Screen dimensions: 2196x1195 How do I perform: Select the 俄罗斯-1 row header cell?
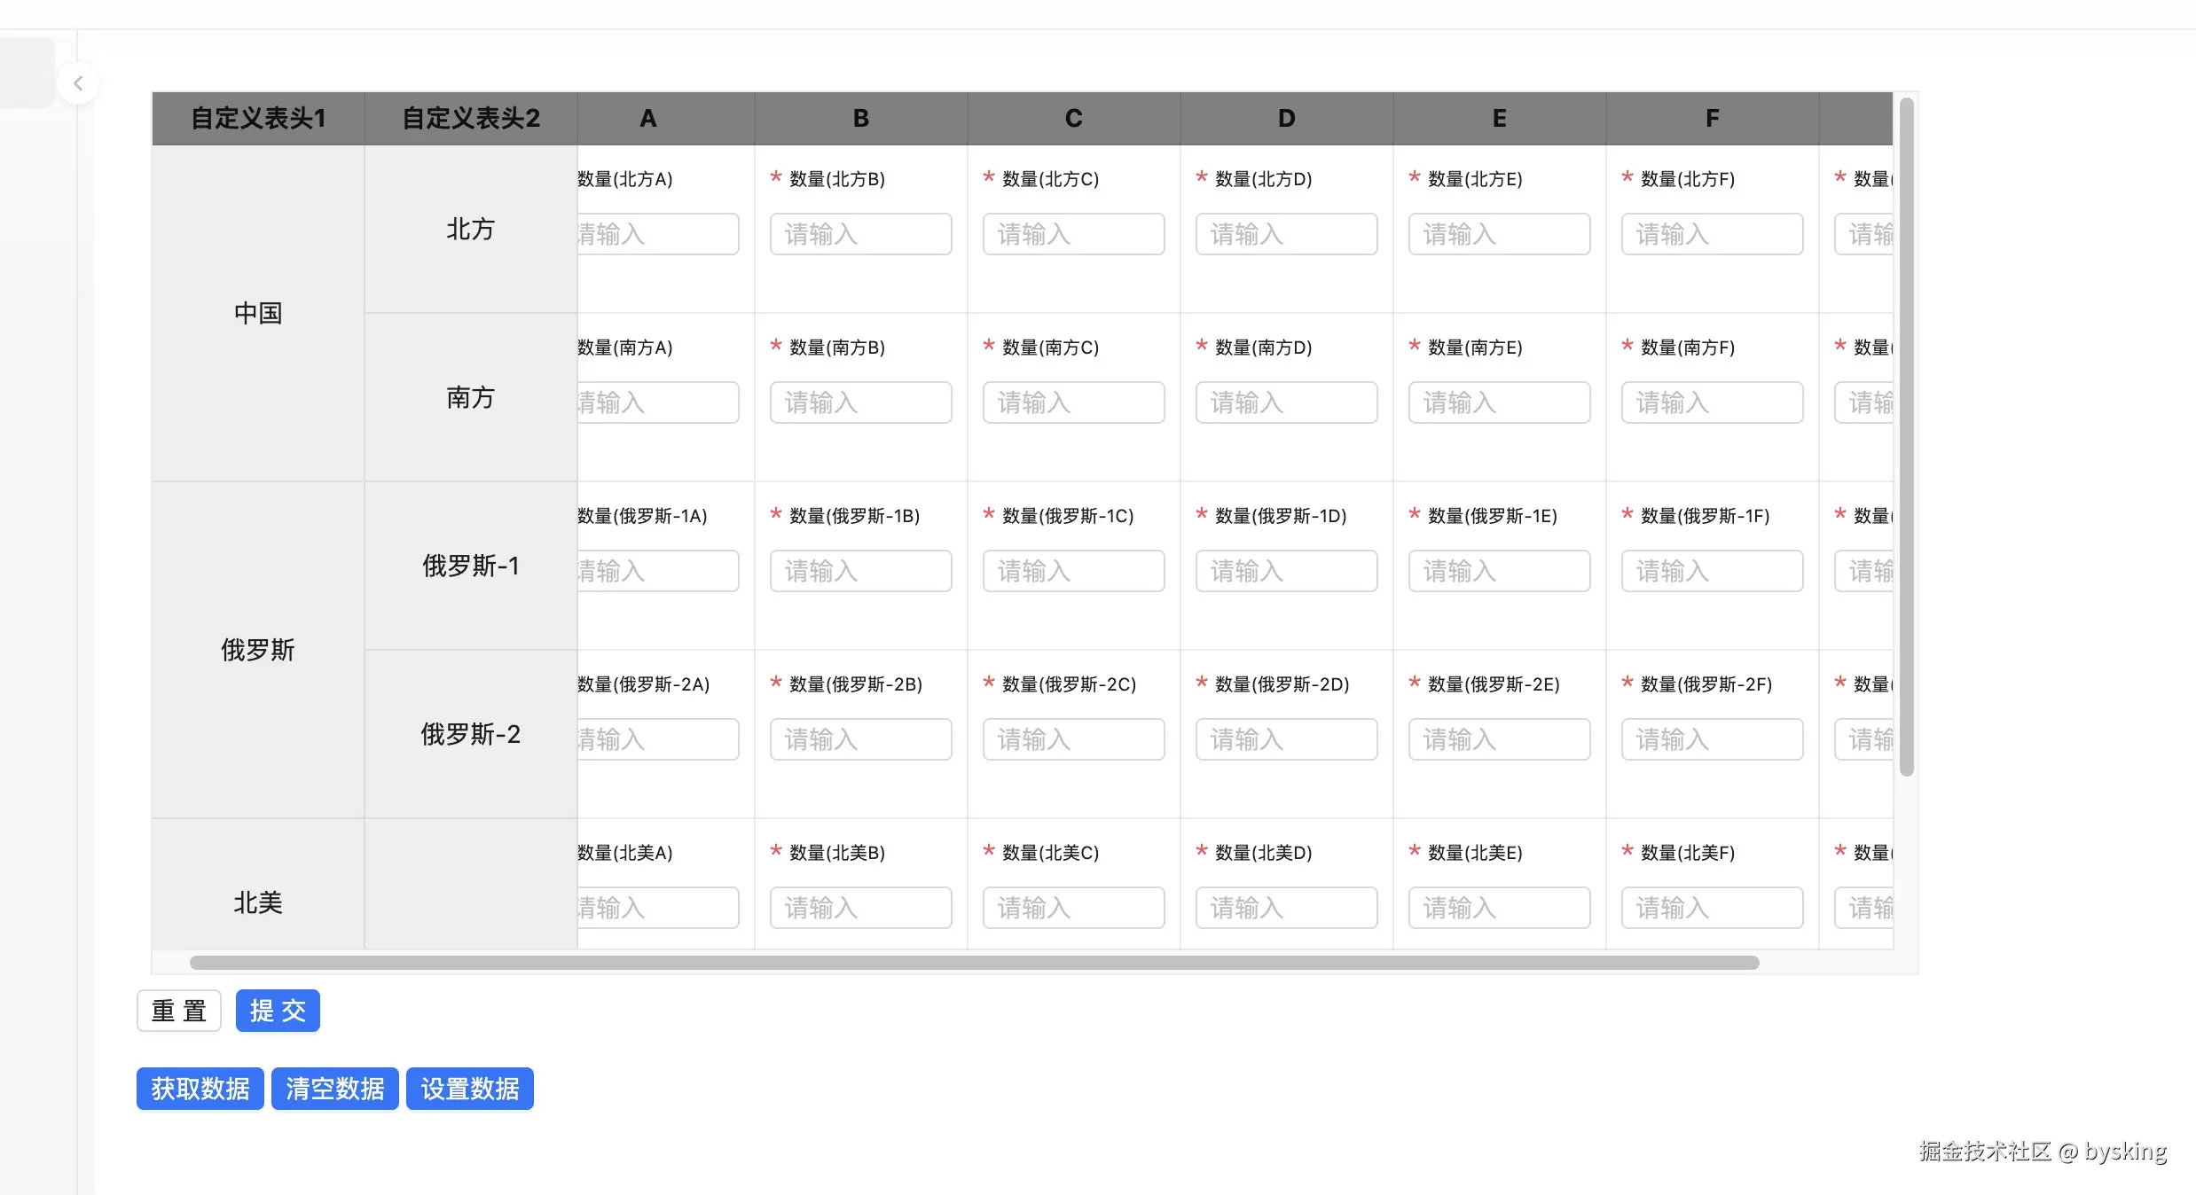tap(471, 566)
